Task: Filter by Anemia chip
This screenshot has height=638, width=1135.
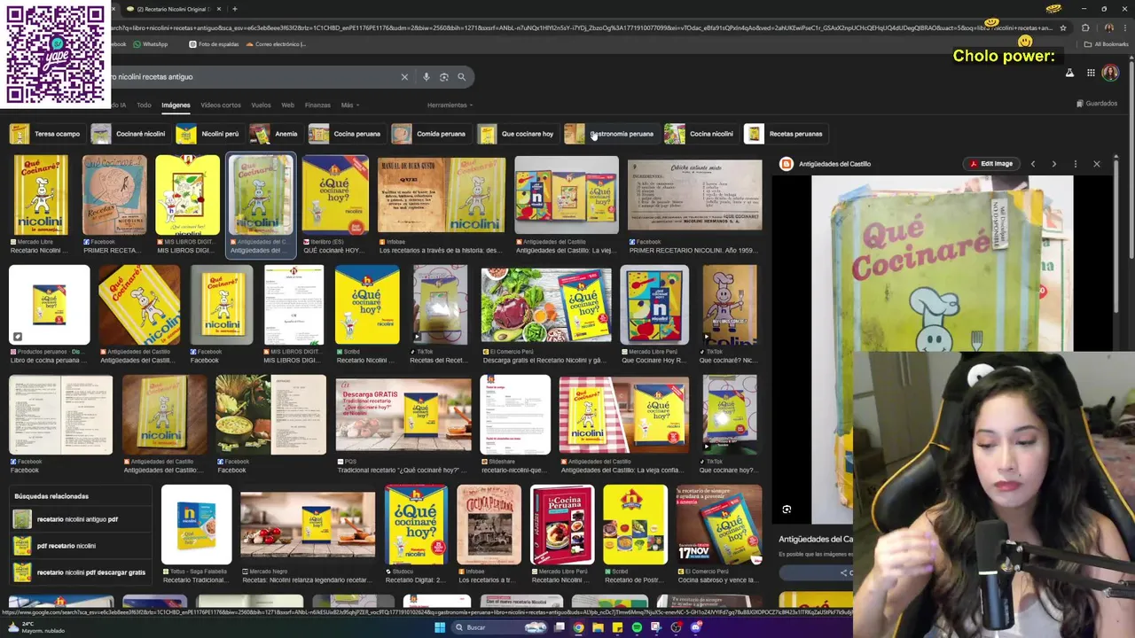Action: click(275, 134)
